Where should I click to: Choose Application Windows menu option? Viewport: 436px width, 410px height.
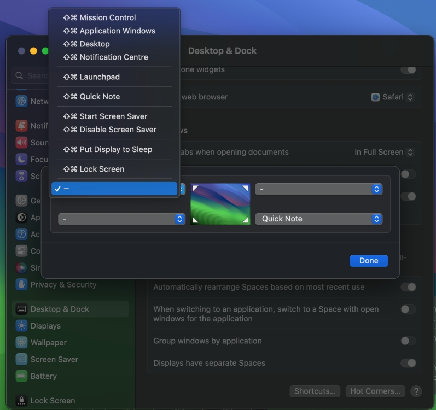point(114,31)
